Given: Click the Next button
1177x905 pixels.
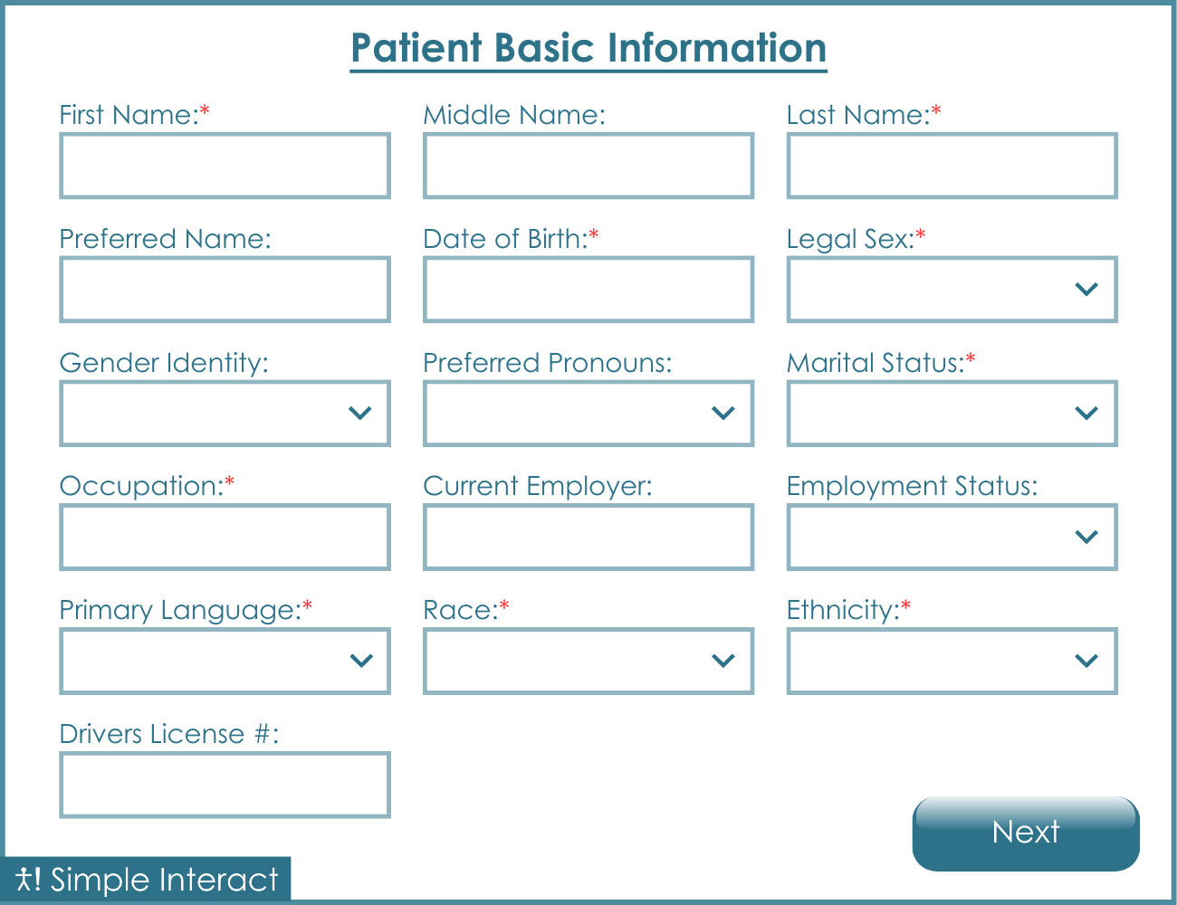Looking at the screenshot, I should 1025,833.
